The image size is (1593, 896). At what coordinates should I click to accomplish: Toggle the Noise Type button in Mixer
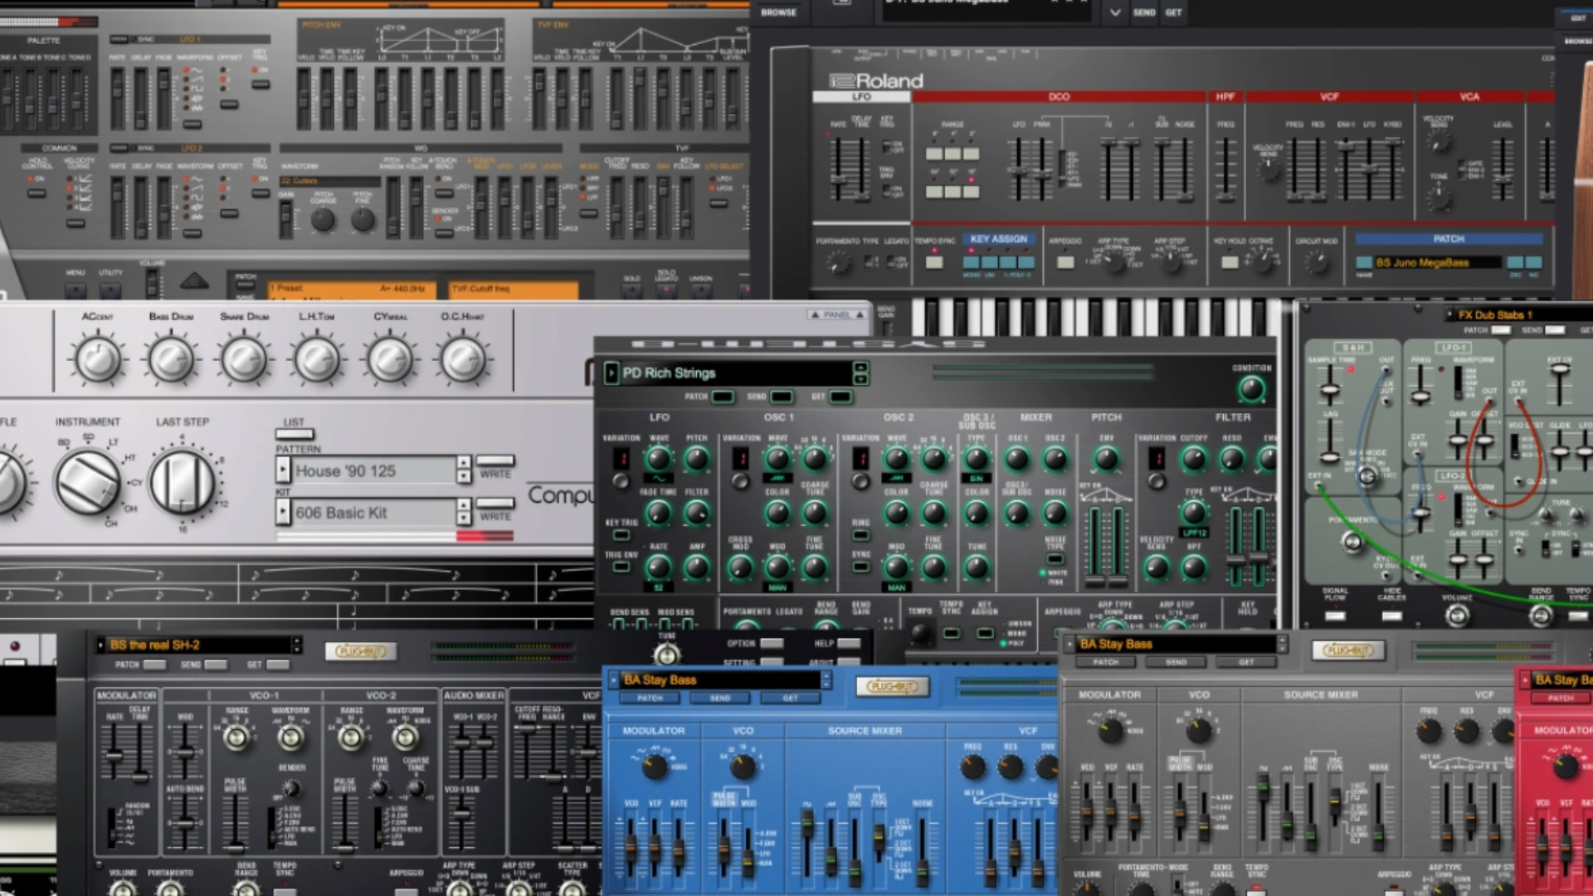point(1055,558)
